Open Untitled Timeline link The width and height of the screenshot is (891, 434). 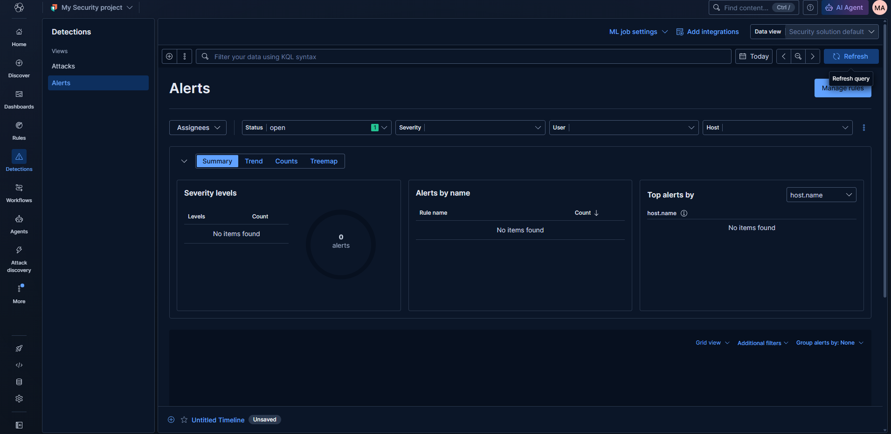(x=218, y=420)
